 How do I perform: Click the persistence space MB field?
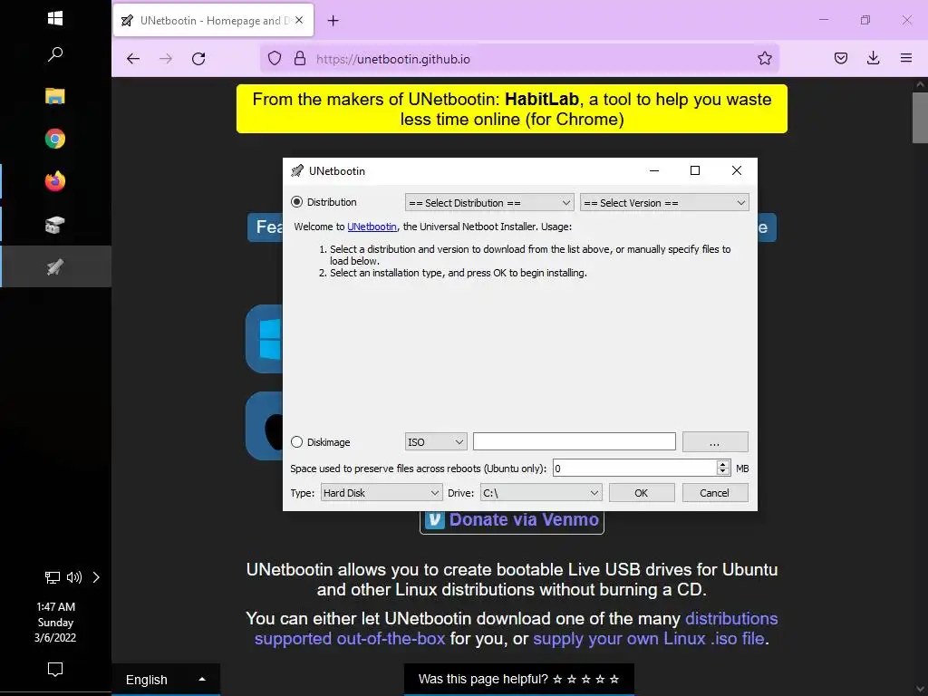tap(634, 469)
